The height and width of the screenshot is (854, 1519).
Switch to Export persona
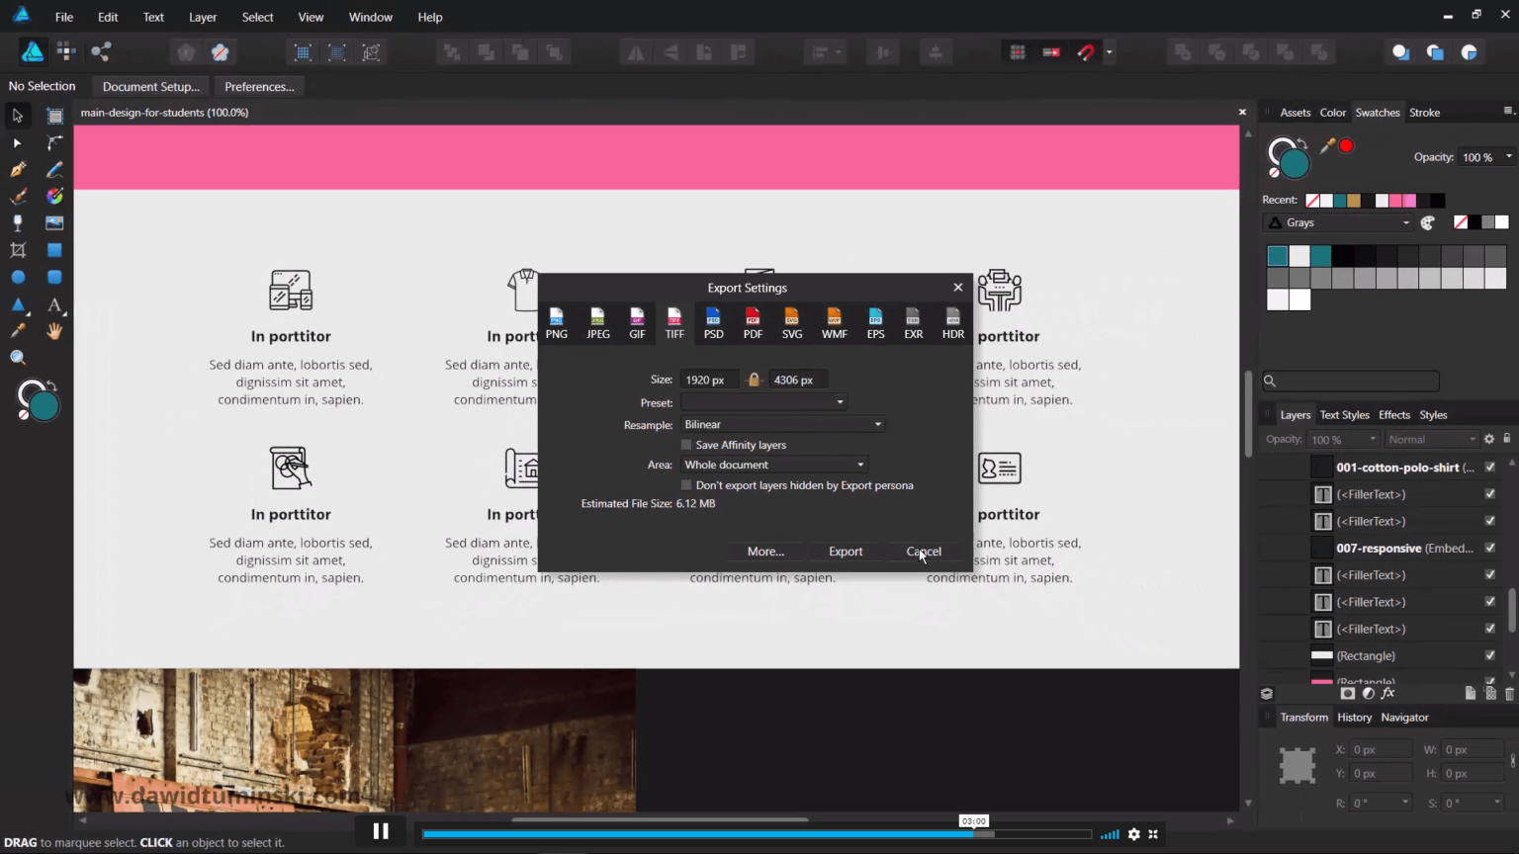click(x=101, y=51)
